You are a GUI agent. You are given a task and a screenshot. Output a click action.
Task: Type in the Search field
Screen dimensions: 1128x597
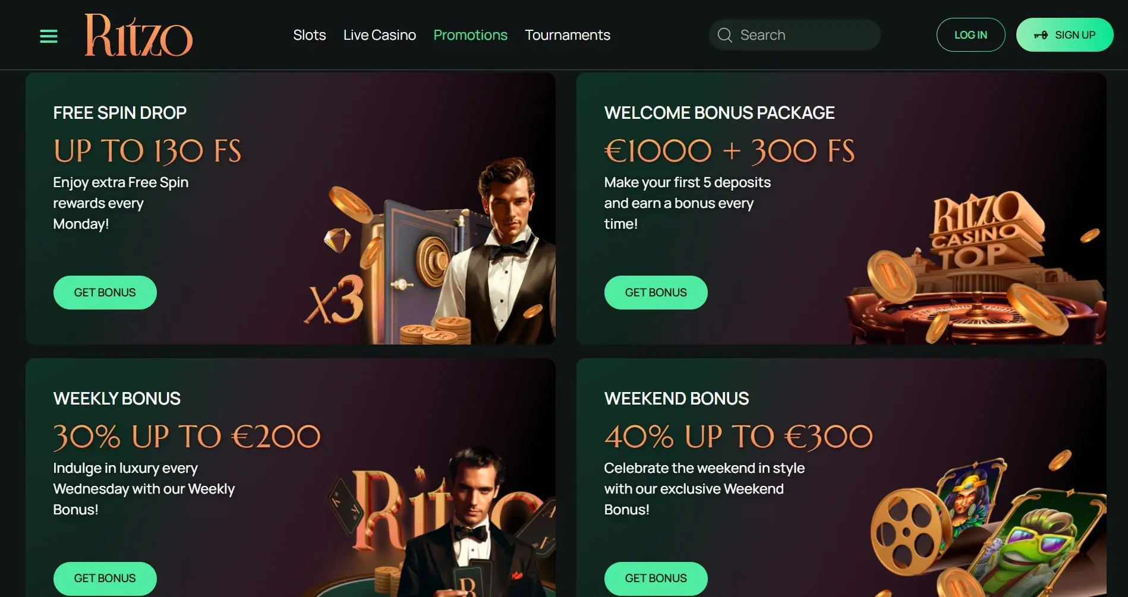(x=802, y=35)
